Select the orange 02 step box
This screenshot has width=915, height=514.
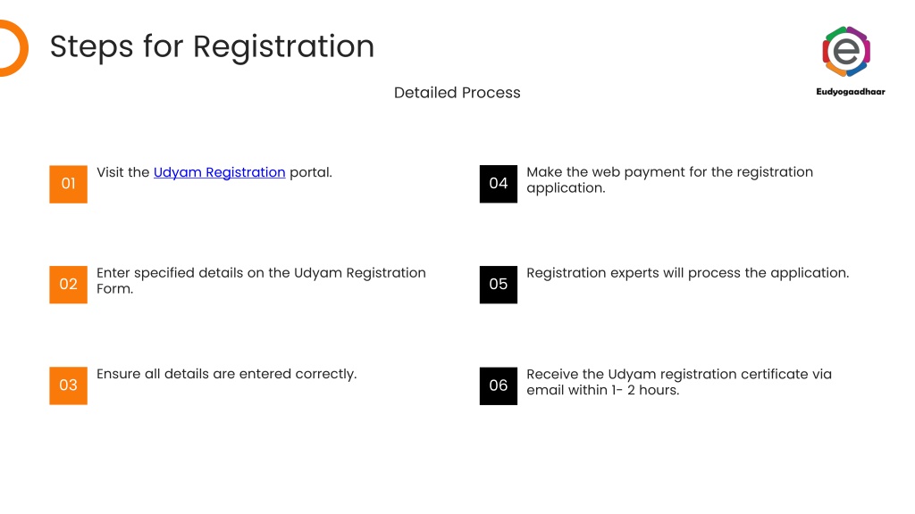68,285
